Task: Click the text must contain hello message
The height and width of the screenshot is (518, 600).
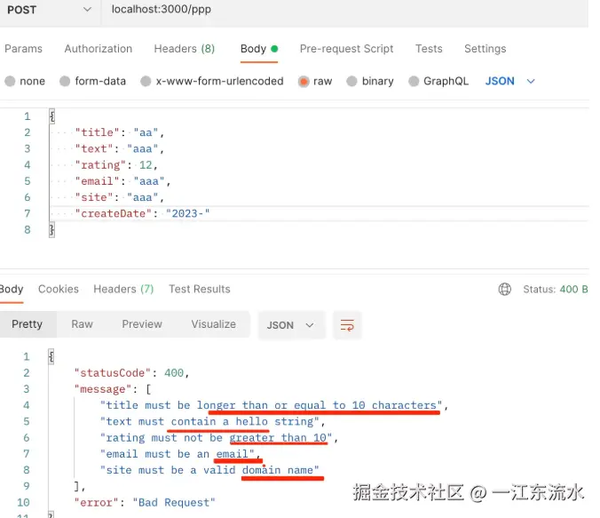Action: click(x=212, y=421)
